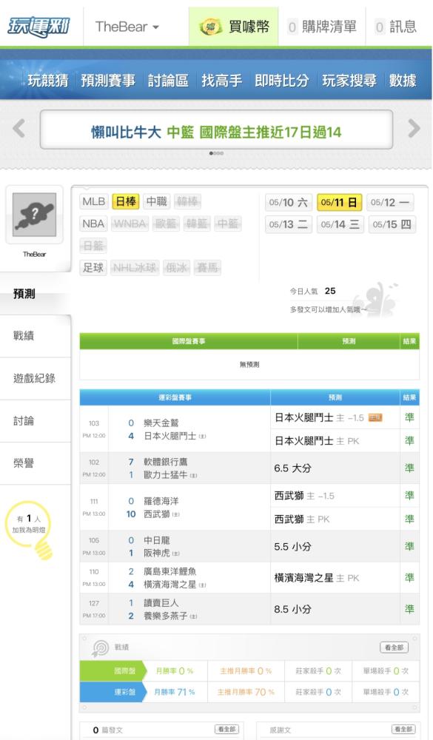Open the 戰績 sidebar tab
This screenshot has height=740, width=433.
pyautogui.click(x=35, y=336)
